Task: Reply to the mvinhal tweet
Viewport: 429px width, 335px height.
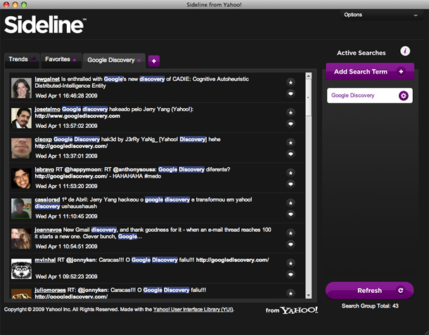Action: point(290,274)
